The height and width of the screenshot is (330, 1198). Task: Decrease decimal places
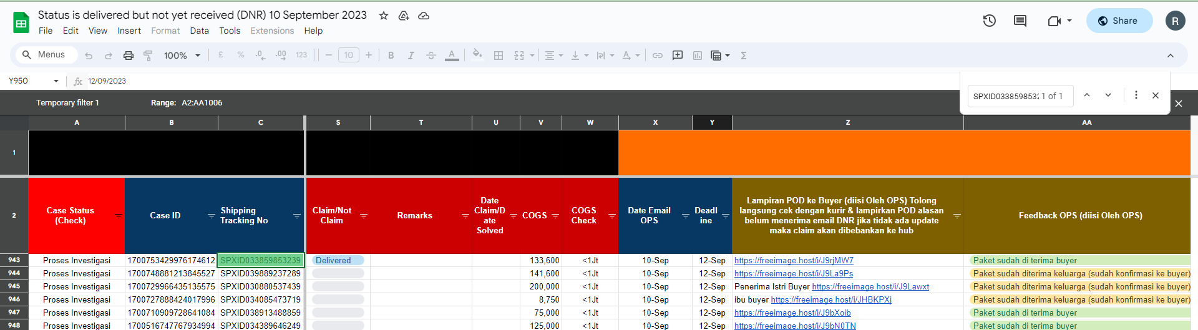coord(260,55)
